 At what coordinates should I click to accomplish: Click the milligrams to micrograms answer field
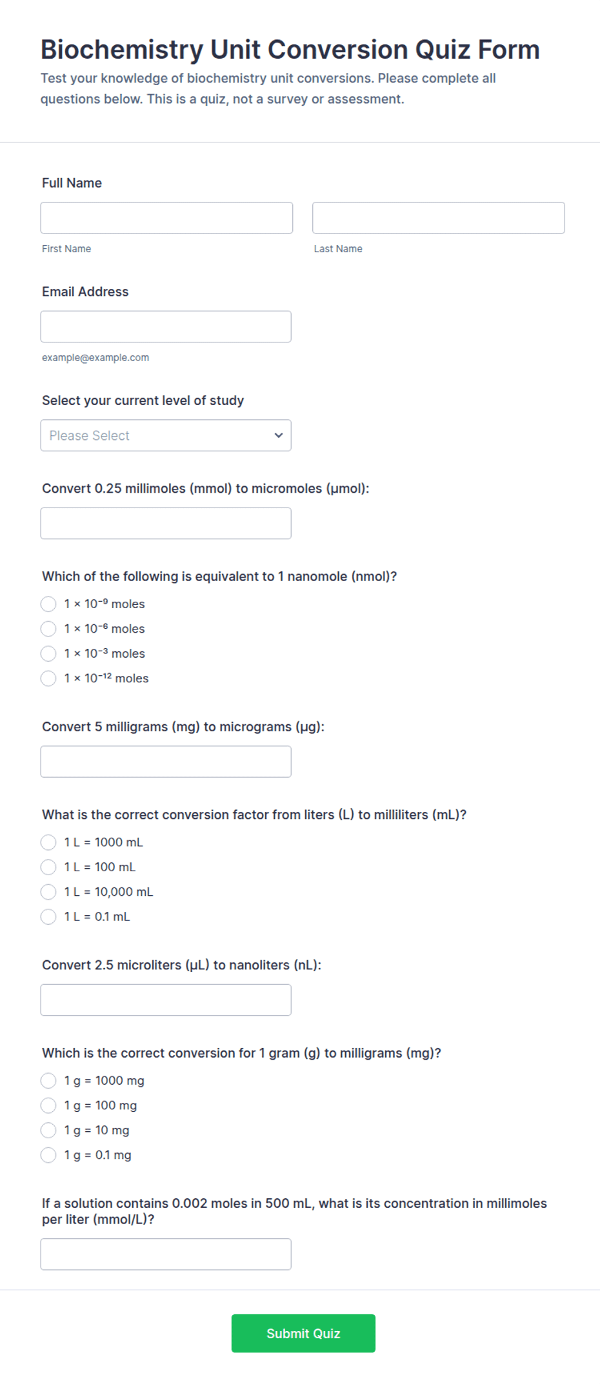pos(166,762)
